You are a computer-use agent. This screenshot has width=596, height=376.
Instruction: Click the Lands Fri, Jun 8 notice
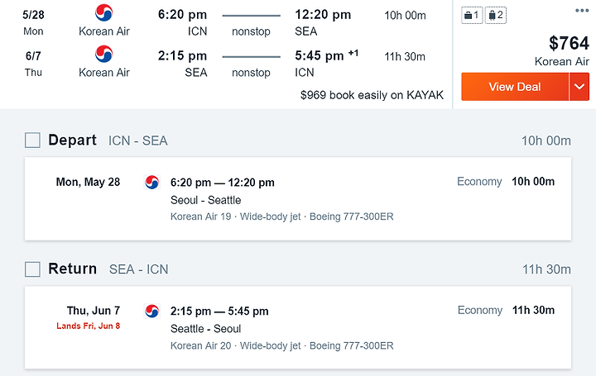tap(89, 326)
